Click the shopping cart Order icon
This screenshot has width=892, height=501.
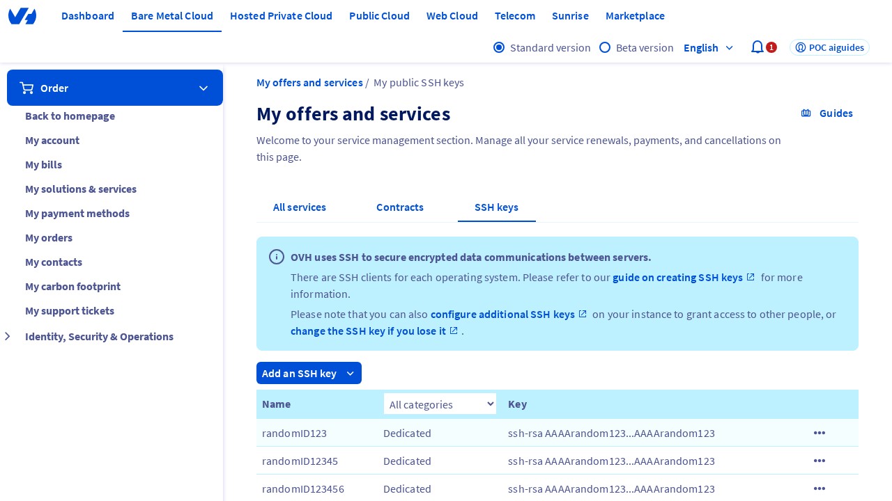[27, 88]
